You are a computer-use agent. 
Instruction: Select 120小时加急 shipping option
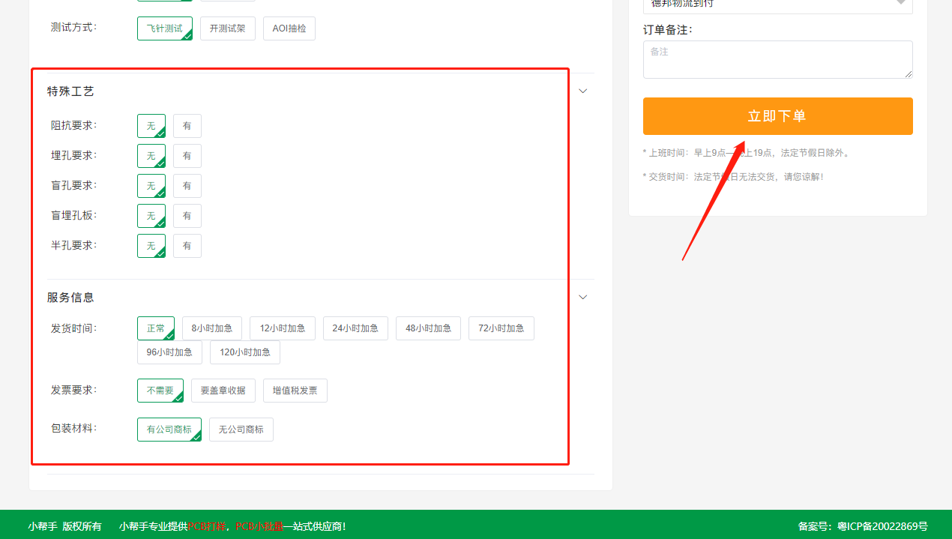coord(244,352)
